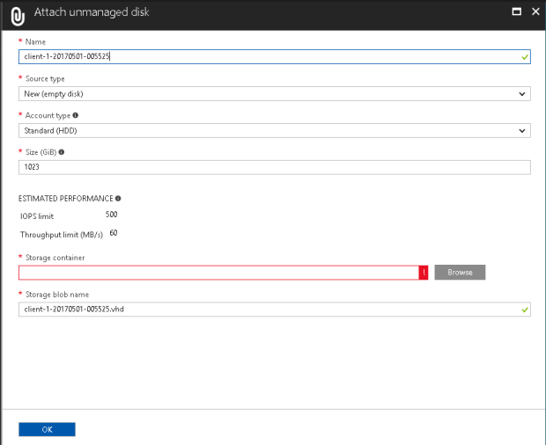The height and width of the screenshot is (445, 546).
Task: Click the paperclip attach icon in header
Action: (16, 15)
